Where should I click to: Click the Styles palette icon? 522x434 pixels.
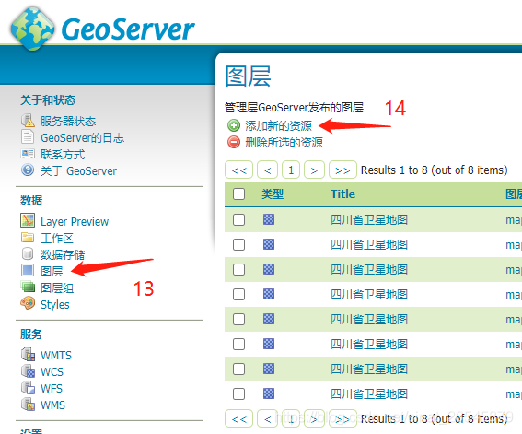tap(28, 303)
